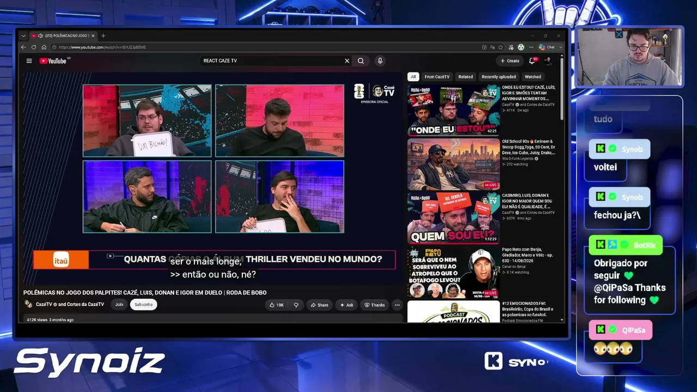This screenshot has width=697, height=392.
Task: Open YouTube notifications bell
Action: (x=533, y=61)
